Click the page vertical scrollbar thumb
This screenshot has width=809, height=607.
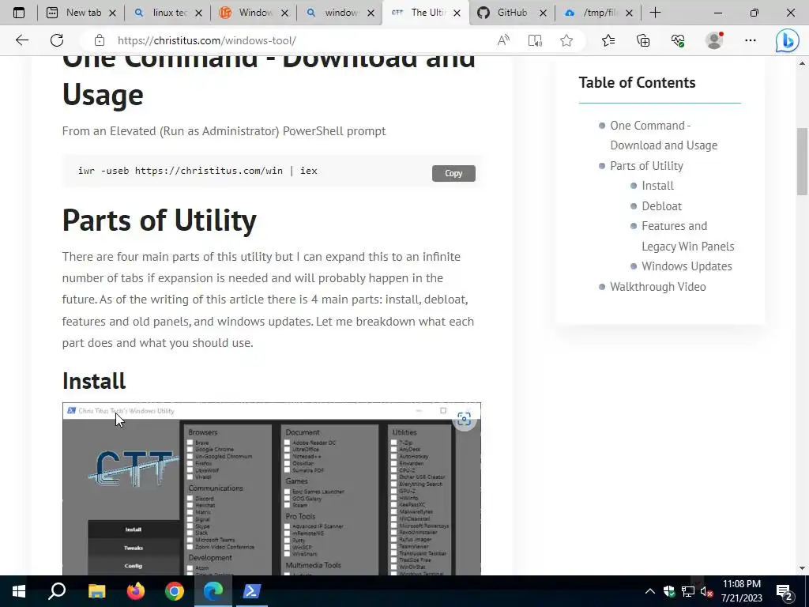(x=802, y=161)
